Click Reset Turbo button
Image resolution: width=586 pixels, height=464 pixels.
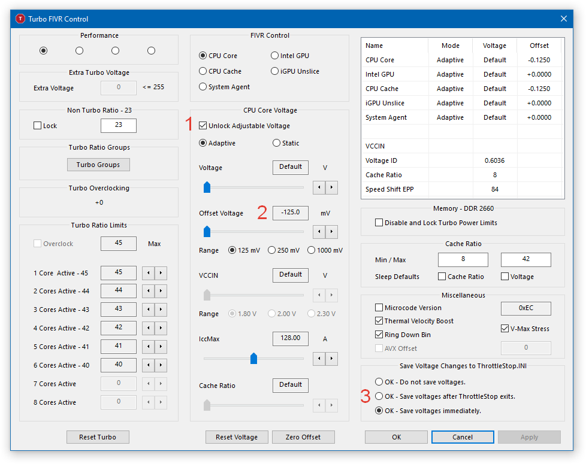98,436
